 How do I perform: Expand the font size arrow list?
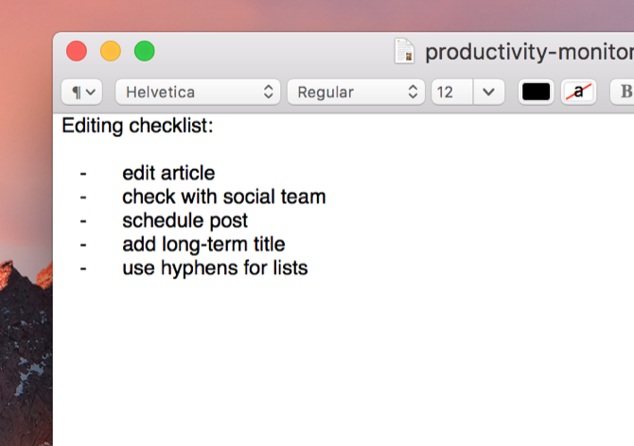point(488,92)
